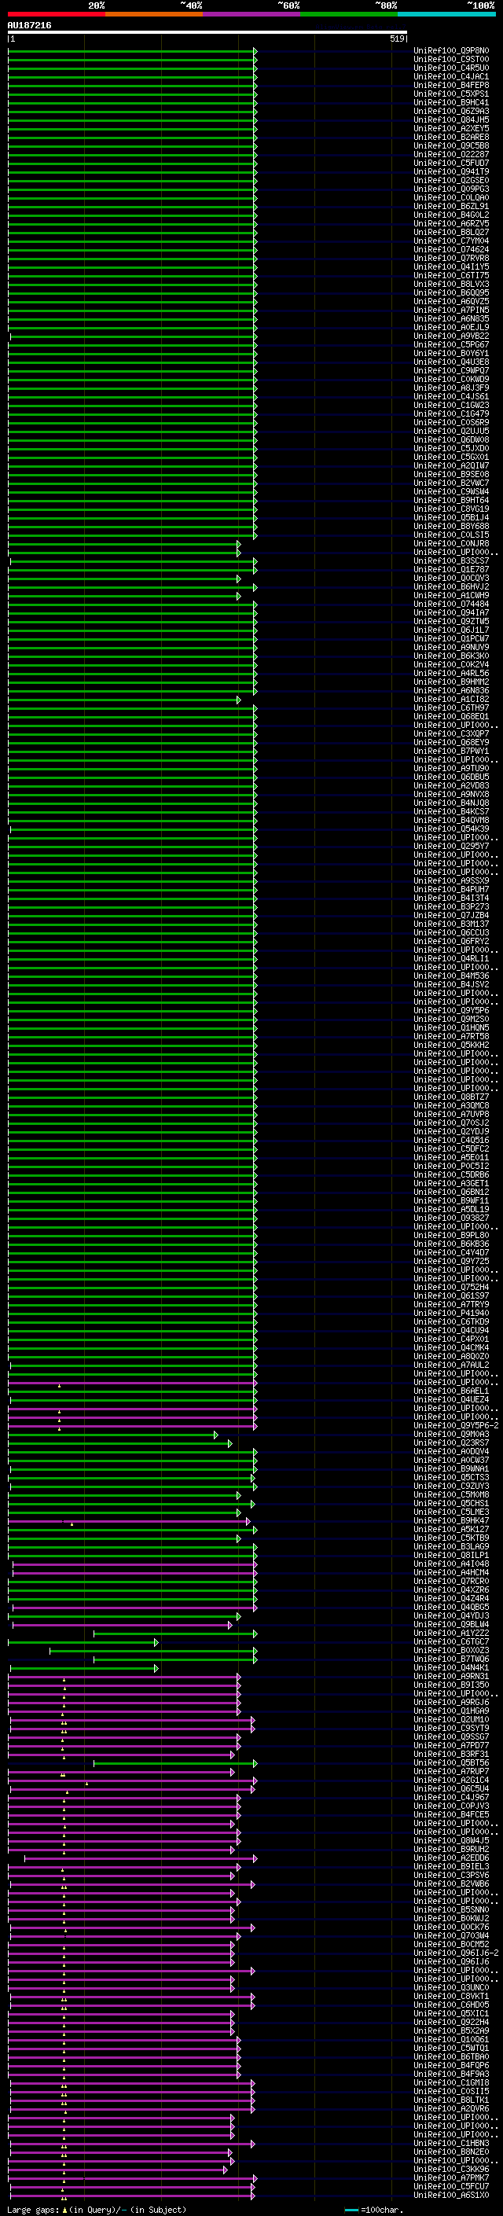Click the UniRef100_C1G479 label
Viewport: 503px width, 2216px height.
pos(450,413)
